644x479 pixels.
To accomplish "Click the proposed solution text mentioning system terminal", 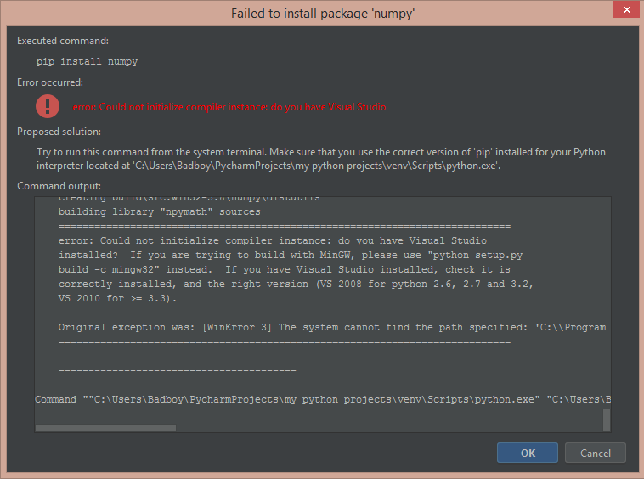I will (x=321, y=159).
